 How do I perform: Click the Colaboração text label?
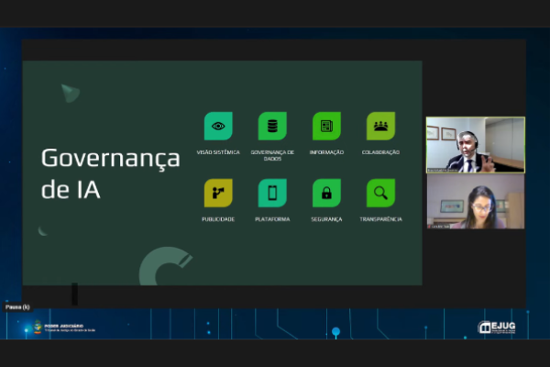[x=380, y=152]
